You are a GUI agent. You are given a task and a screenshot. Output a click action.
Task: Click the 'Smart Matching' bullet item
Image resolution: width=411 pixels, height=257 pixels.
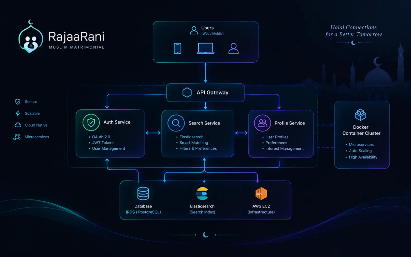click(x=194, y=143)
